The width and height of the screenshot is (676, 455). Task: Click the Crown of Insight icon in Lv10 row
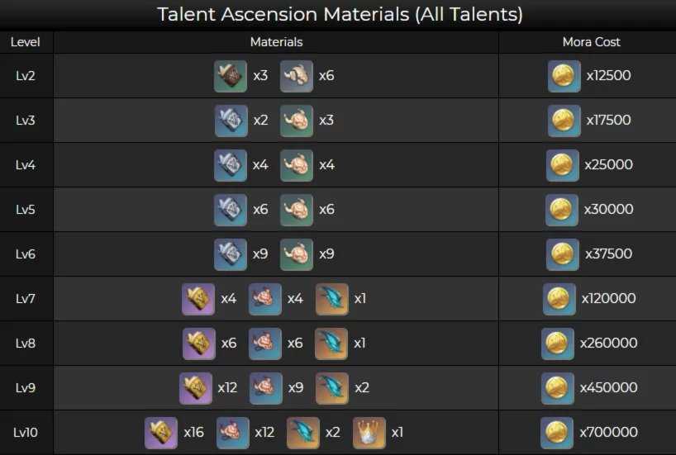tap(369, 433)
